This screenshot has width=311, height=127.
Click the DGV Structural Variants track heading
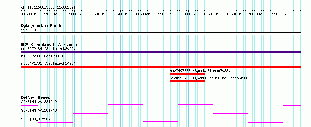click(x=49, y=45)
